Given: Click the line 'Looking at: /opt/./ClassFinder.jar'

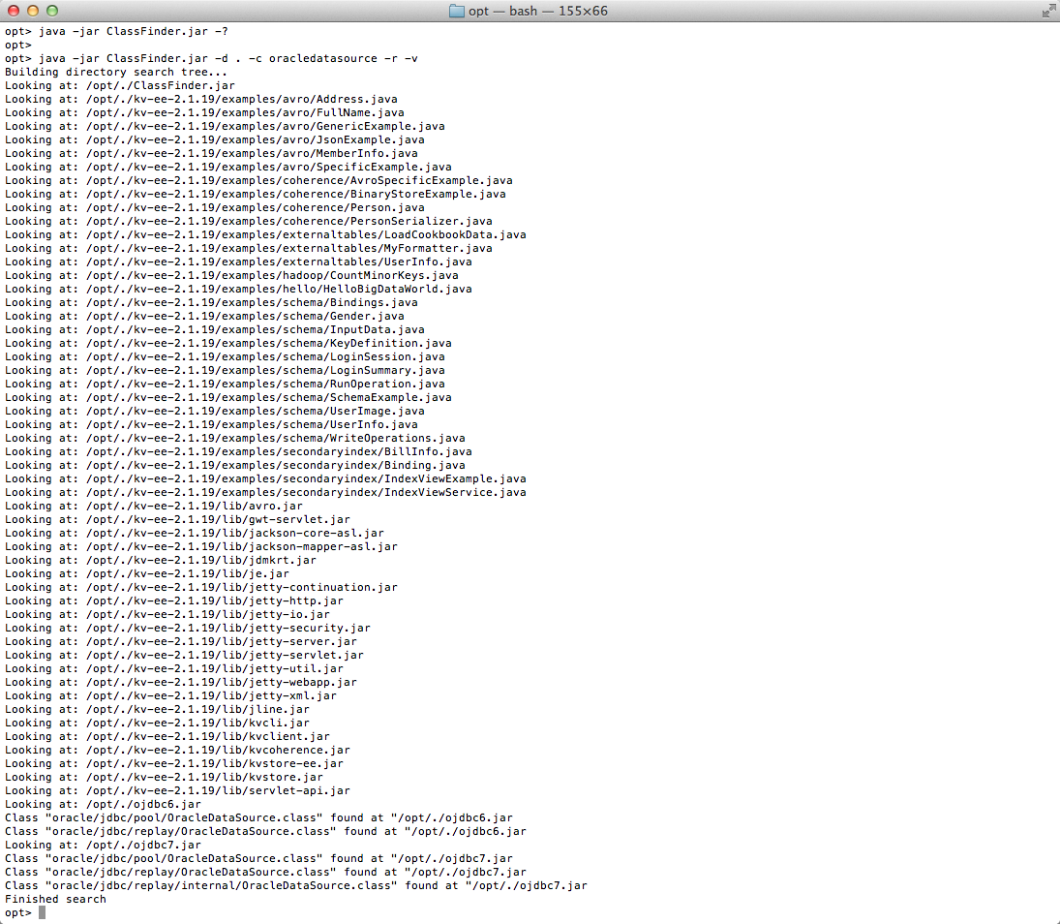Looking at the screenshot, I should point(120,86).
